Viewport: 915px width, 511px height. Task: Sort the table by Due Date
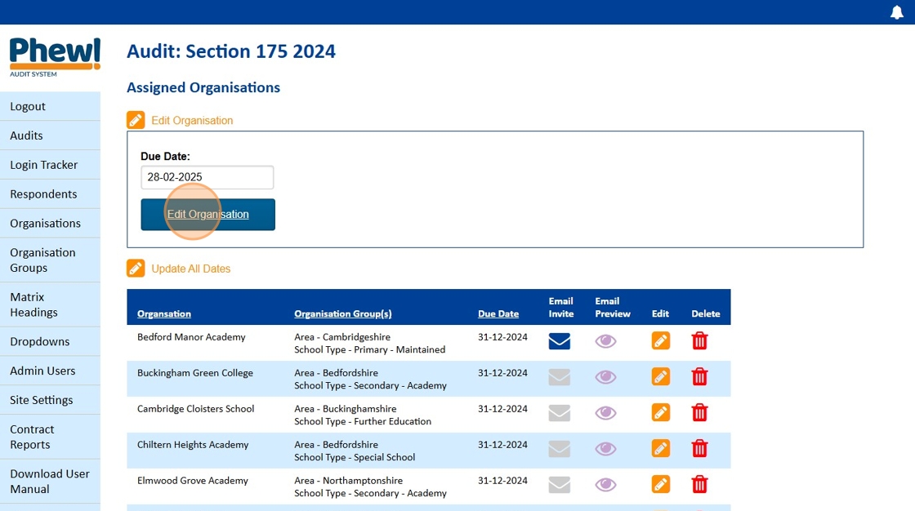tap(498, 313)
